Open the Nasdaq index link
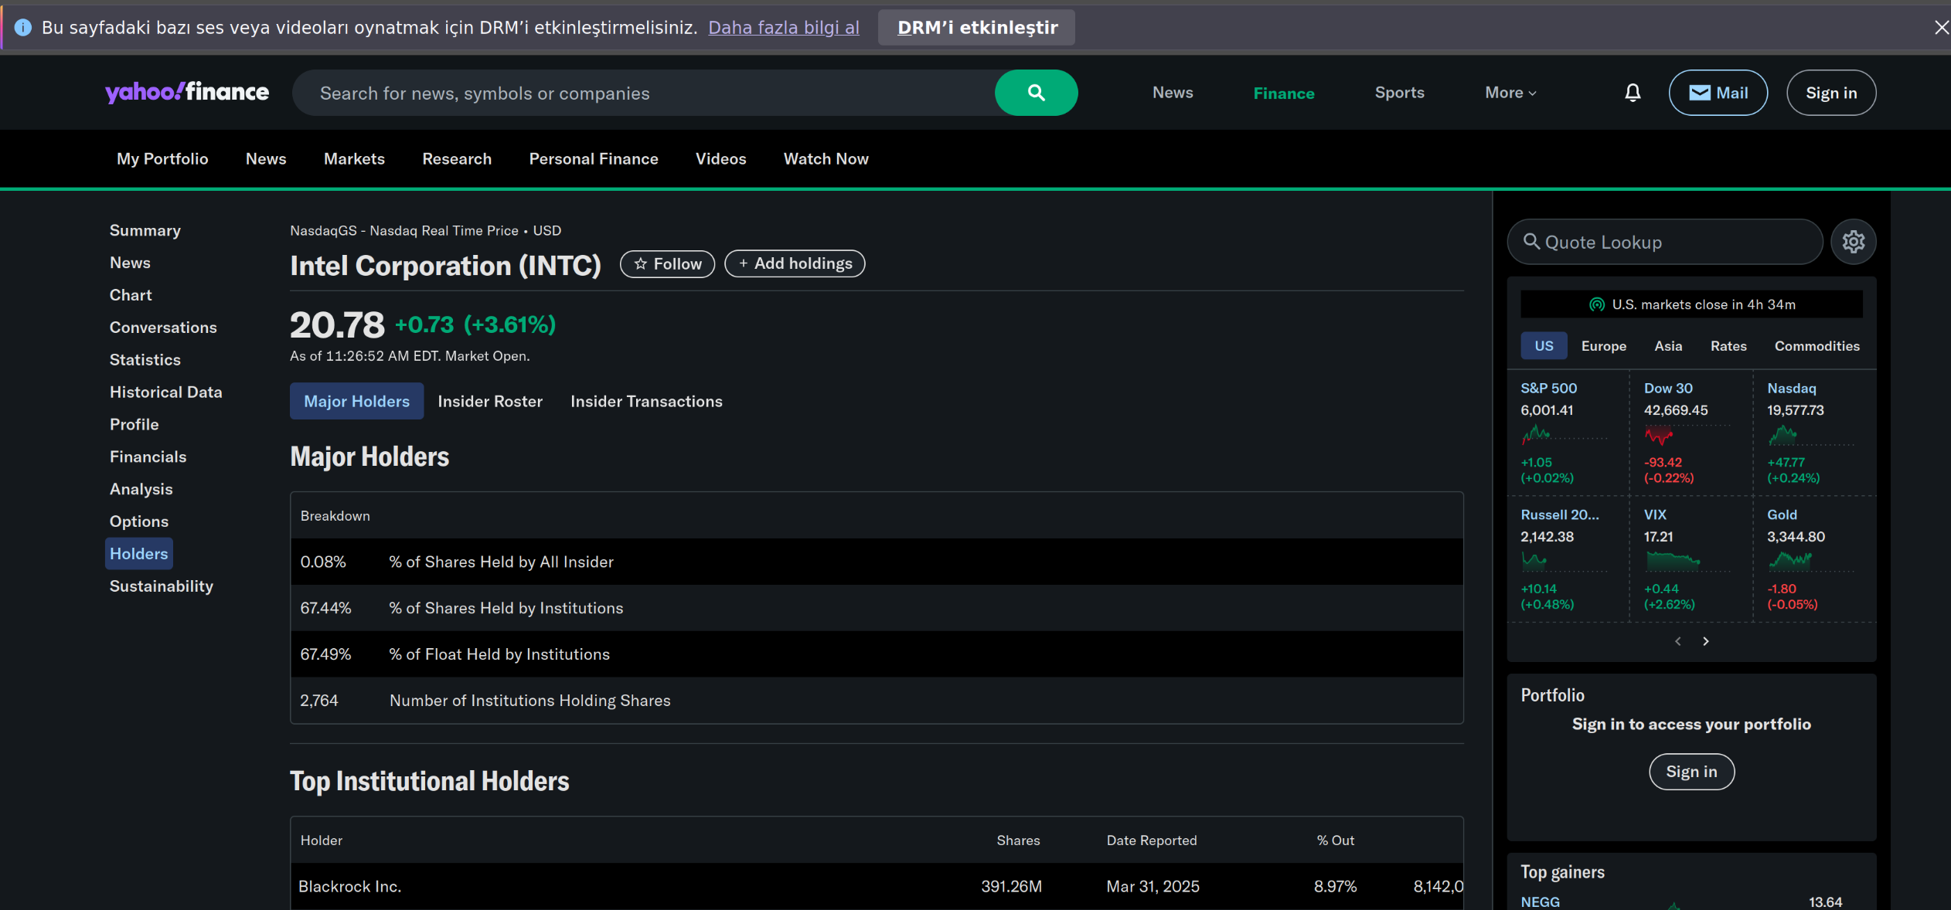Screen dimensions: 1951x910 click(x=1791, y=389)
